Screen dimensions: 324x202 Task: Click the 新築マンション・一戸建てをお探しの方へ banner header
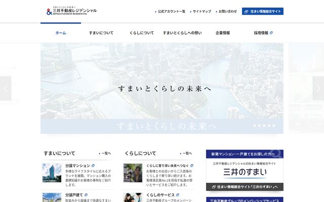pos(245,154)
